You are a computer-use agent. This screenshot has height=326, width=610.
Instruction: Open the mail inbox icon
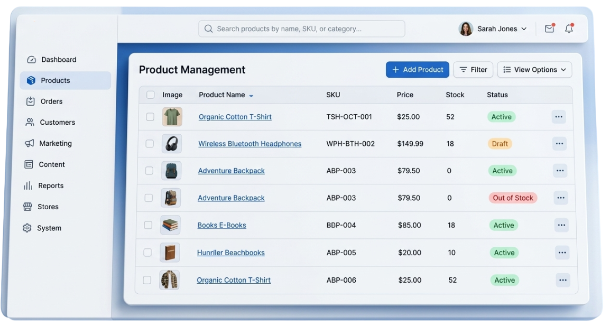(549, 29)
